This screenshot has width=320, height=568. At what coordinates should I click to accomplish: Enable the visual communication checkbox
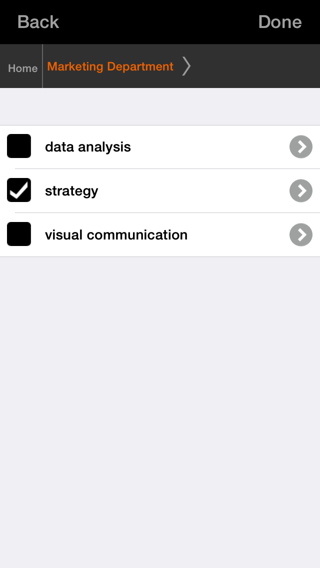click(x=19, y=234)
